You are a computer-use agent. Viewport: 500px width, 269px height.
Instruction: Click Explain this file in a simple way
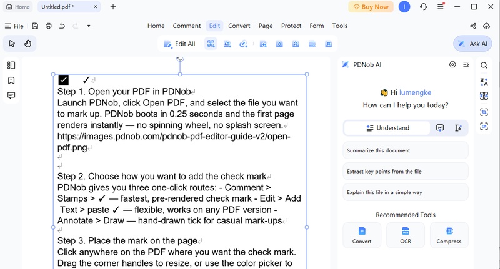click(406, 192)
